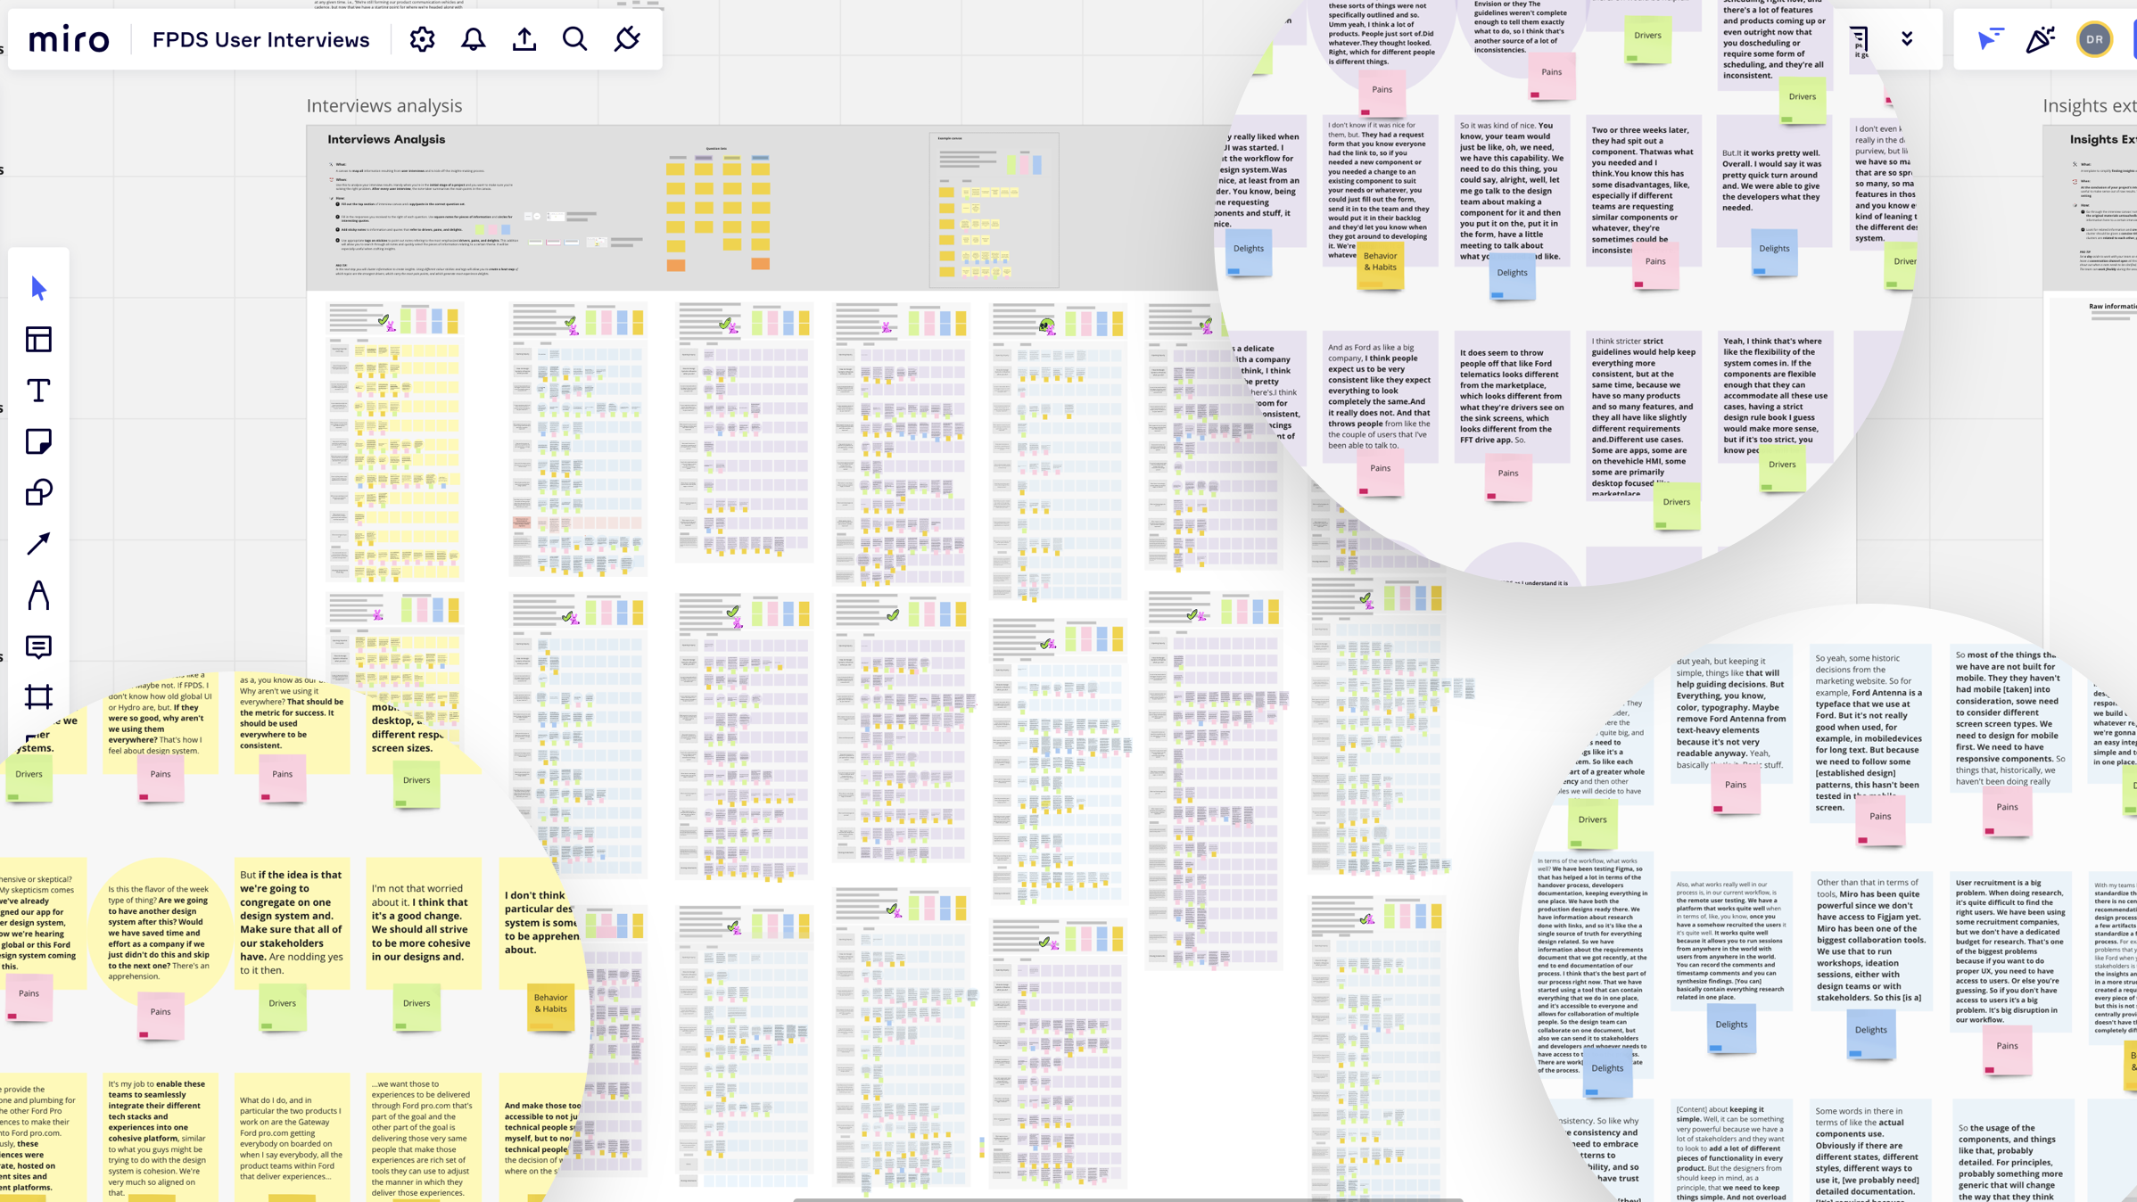Select the 'Interviews analysis' frame label
2137x1202 pixels.
click(x=384, y=105)
